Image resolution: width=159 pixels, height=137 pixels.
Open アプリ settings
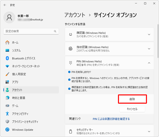(x=31, y=82)
